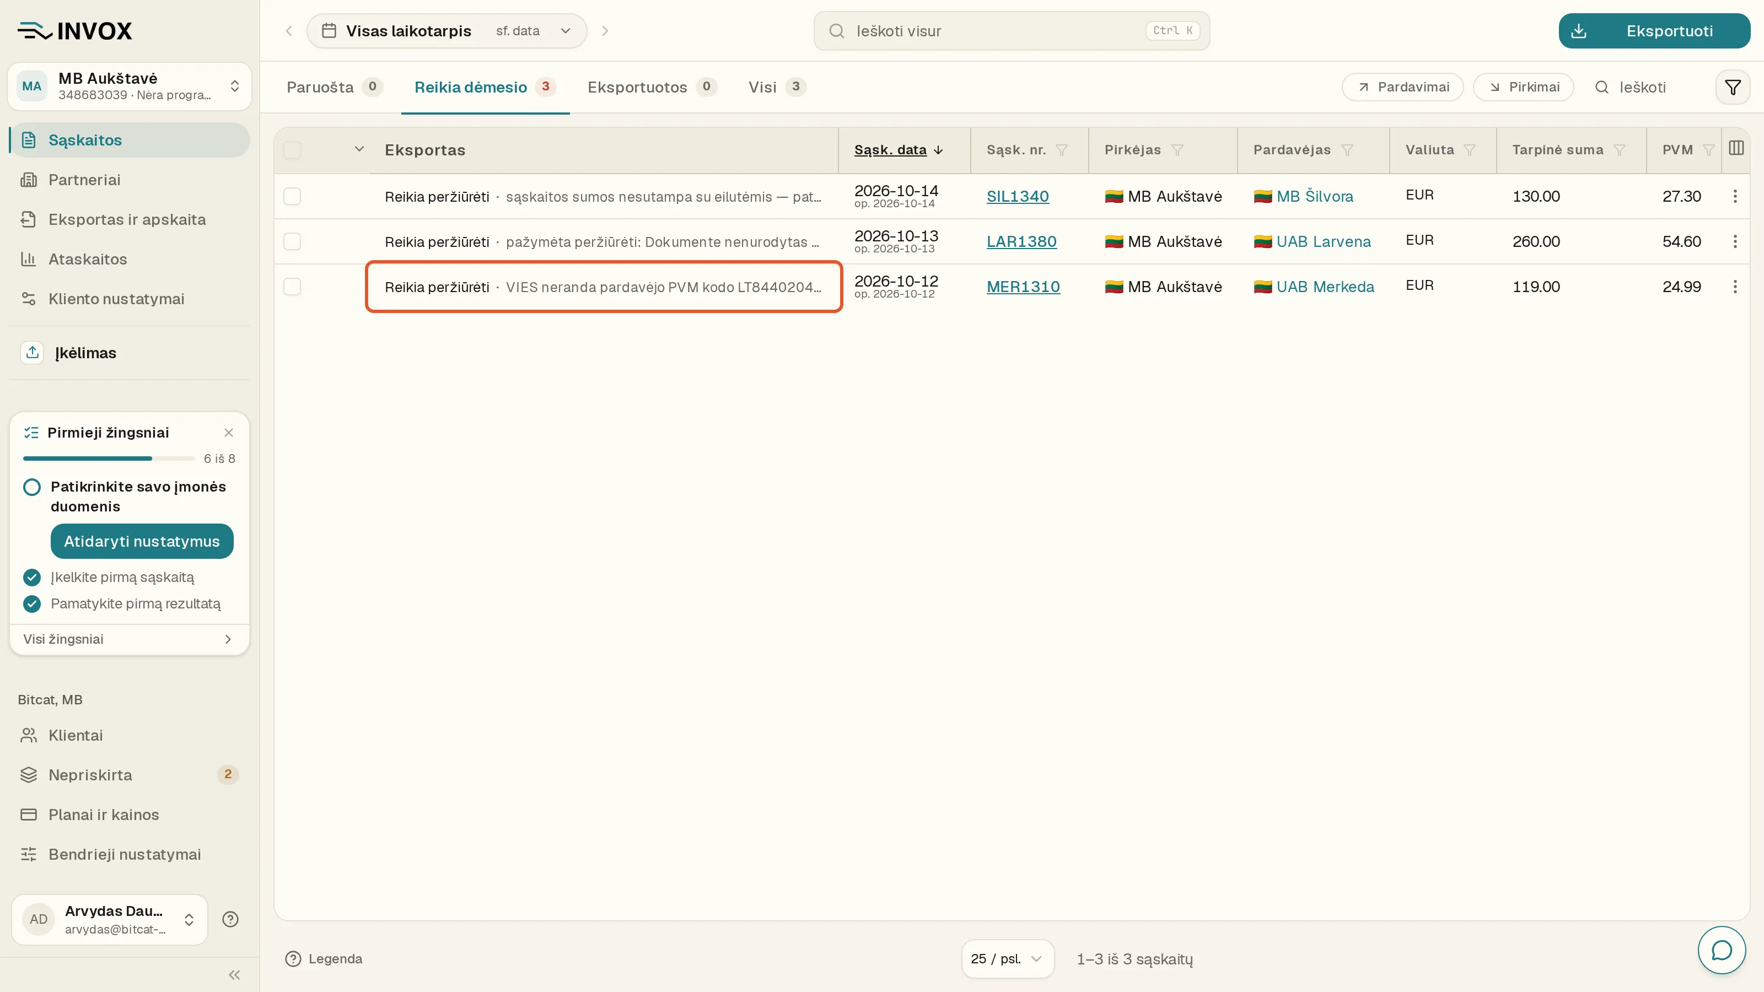Open Eksportas ir apskaita in sidebar
Screen dimensions: 1764x992
(x=130, y=219)
